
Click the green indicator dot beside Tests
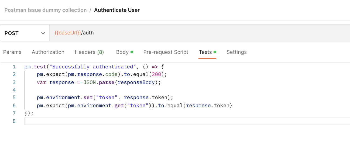pyautogui.click(x=215, y=52)
